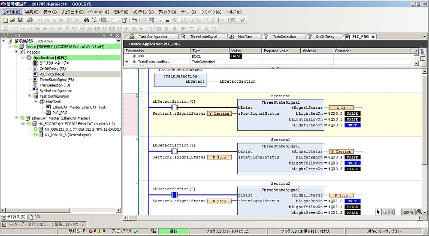Click the device tree horizontal scrollbar
429x236 pixels.
pyautogui.click(x=60, y=210)
